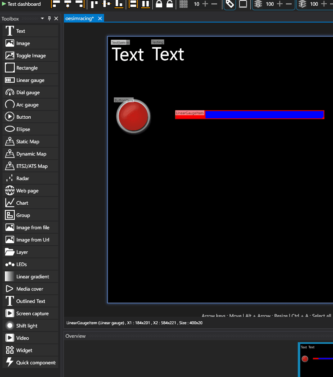Select the Layer tool

pyautogui.click(x=30, y=252)
